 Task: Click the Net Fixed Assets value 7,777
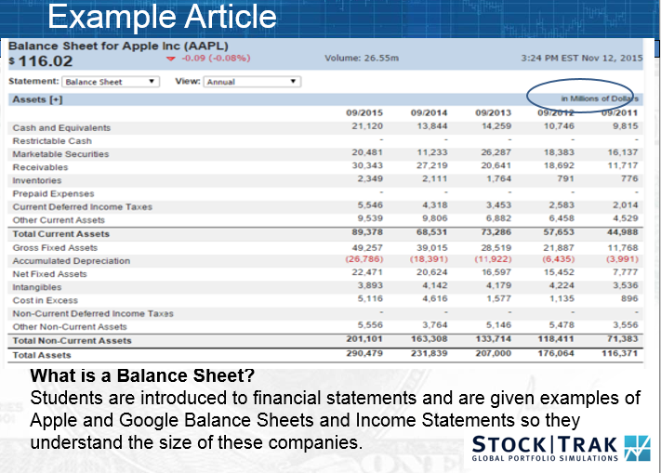pos(626,272)
